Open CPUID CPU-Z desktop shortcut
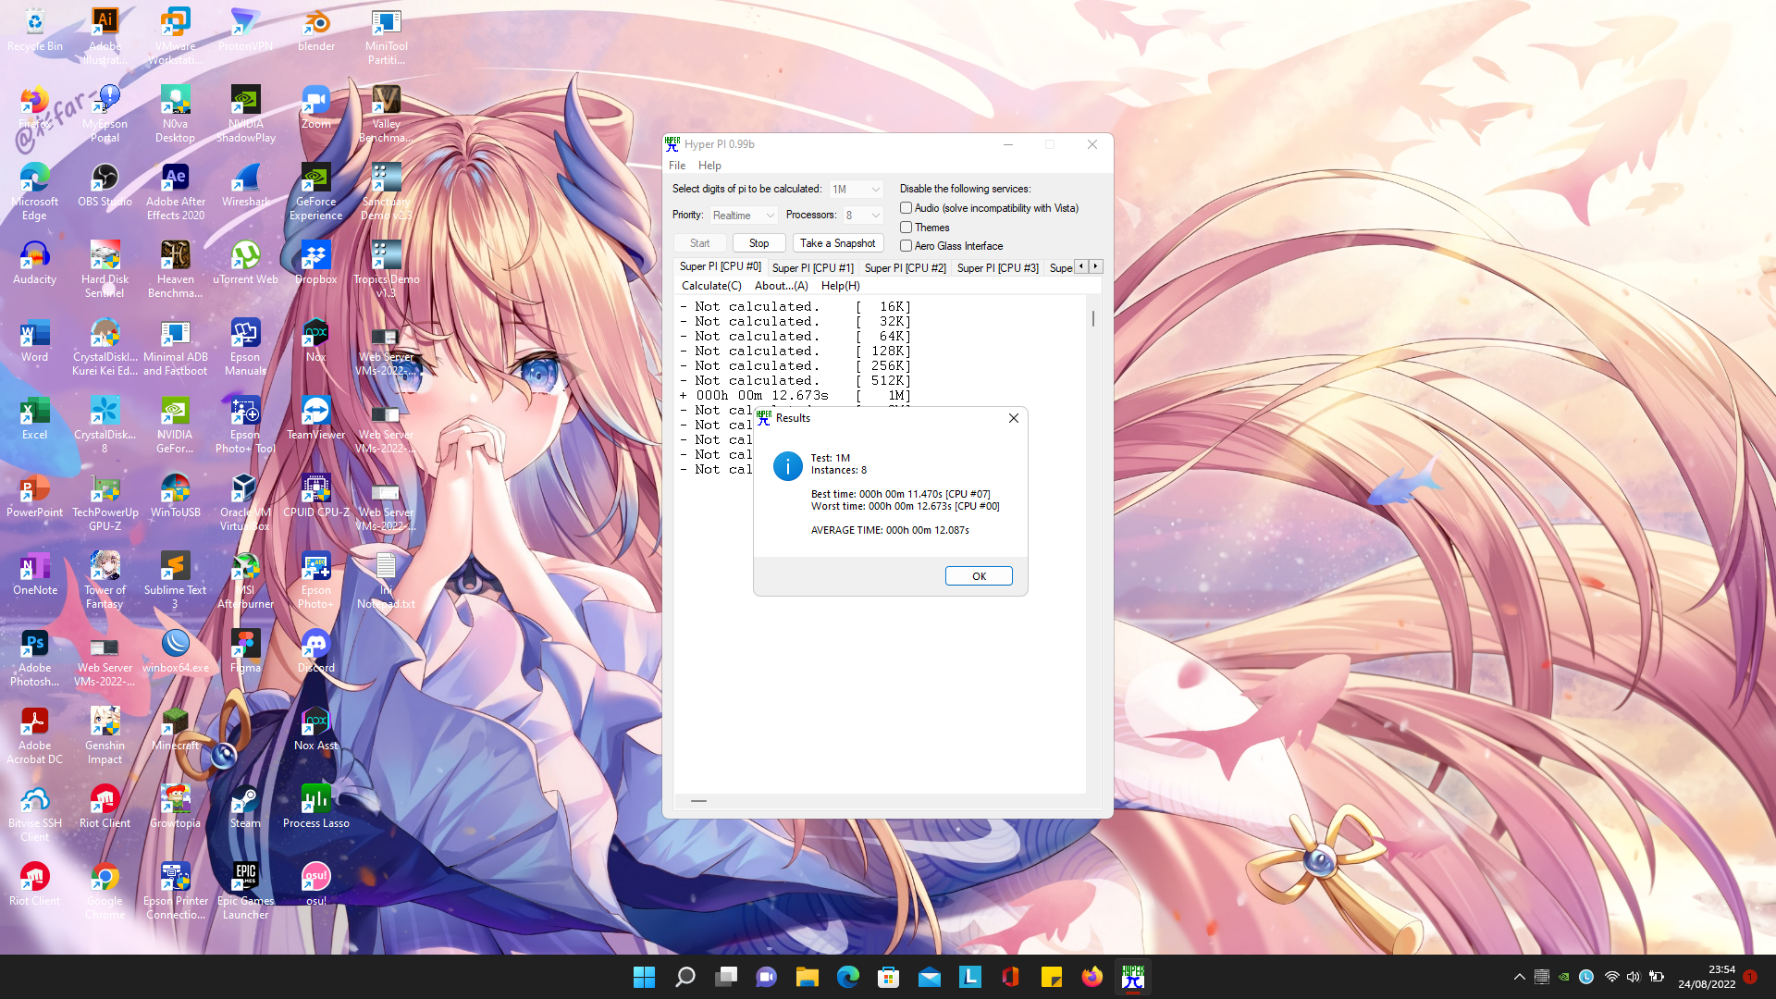Image resolution: width=1776 pixels, height=999 pixels. (x=315, y=496)
